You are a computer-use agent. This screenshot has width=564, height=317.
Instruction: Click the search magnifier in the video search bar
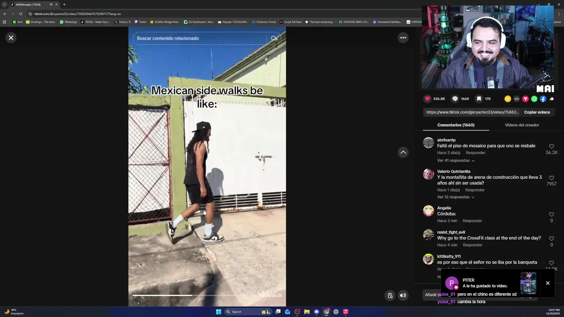coord(274,38)
